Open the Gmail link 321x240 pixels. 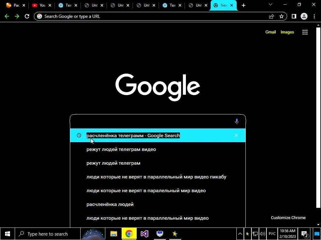click(x=271, y=32)
